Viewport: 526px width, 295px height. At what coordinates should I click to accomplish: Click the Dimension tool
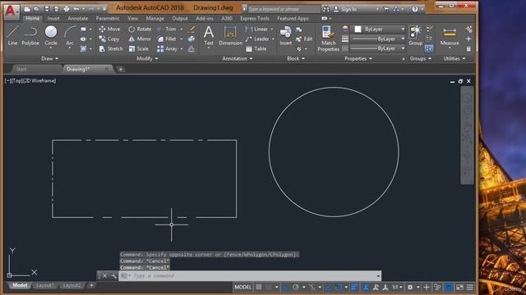[230, 35]
